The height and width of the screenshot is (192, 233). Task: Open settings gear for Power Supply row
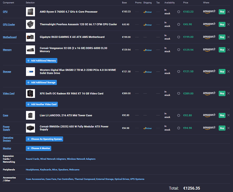tap(179, 128)
